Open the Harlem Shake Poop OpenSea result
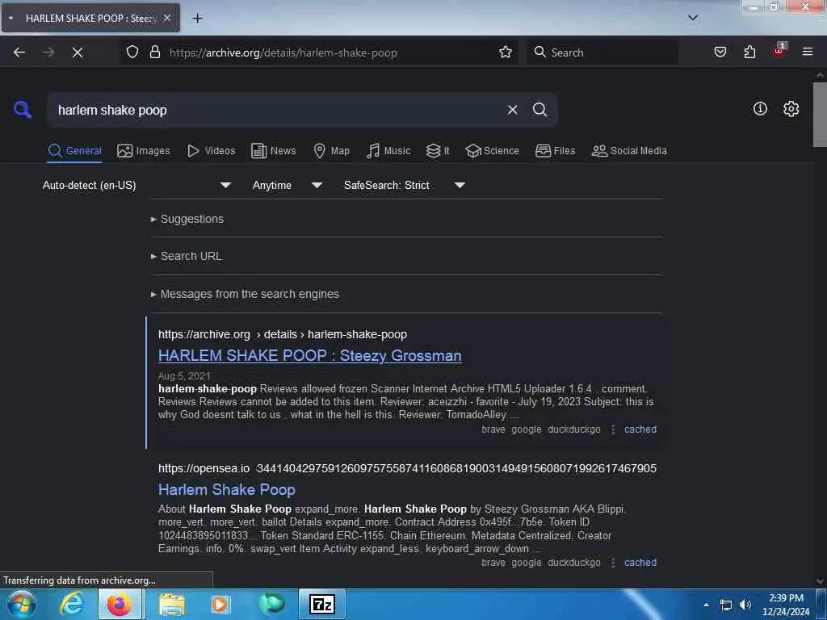827x620 pixels. pos(227,490)
